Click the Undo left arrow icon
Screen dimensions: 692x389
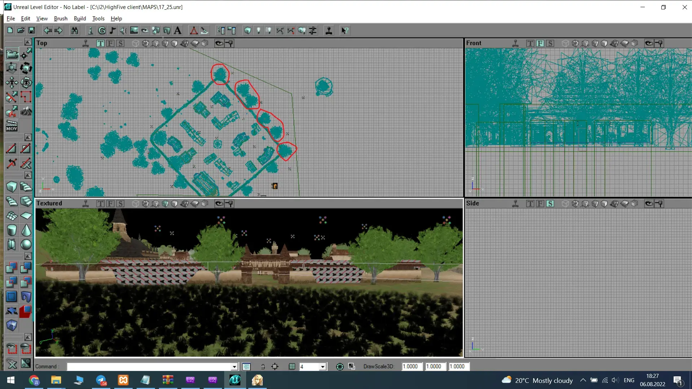click(x=48, y=31)
